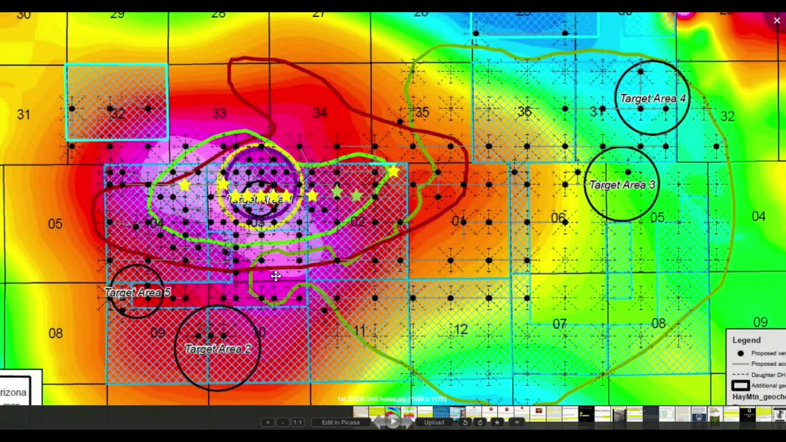Click the 'Target Area 2' label

[217, 349]
